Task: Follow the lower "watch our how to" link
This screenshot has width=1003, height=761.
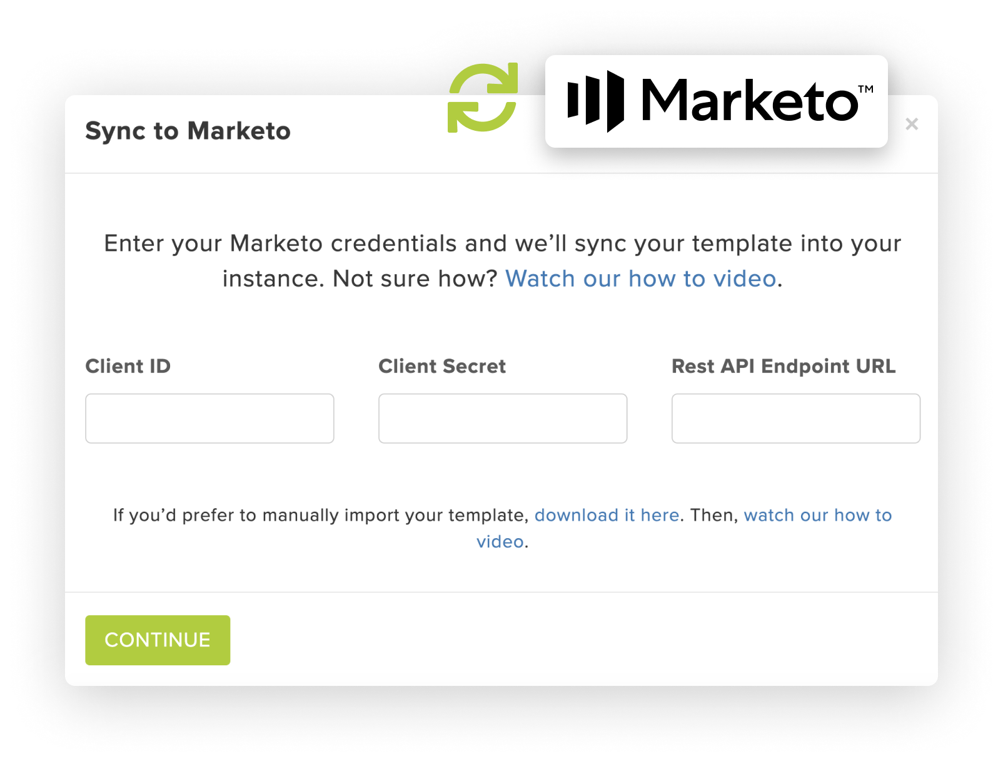Action: pos(818,515)
